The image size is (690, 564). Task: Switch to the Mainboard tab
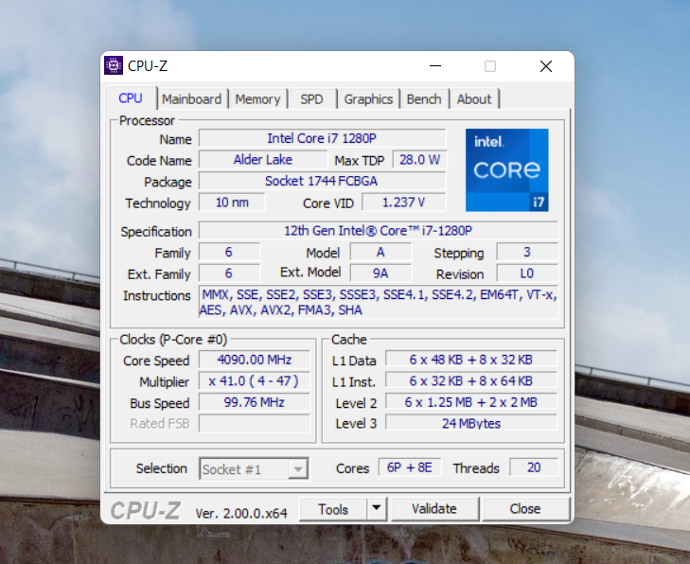click(x=192, y=99)
